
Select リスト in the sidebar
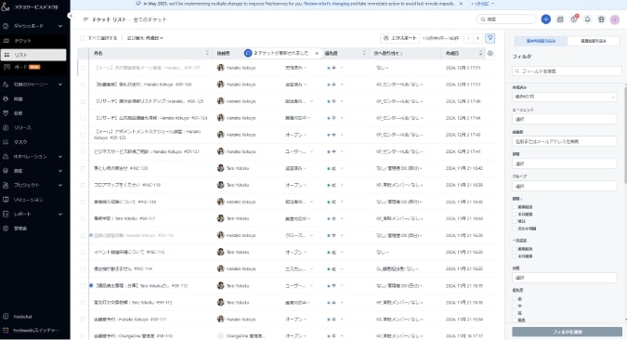pos(33,55)
